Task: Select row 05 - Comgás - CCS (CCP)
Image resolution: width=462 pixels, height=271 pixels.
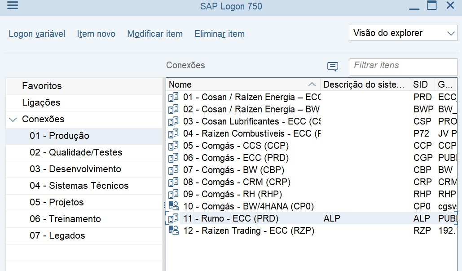Action: pos(312,145)
